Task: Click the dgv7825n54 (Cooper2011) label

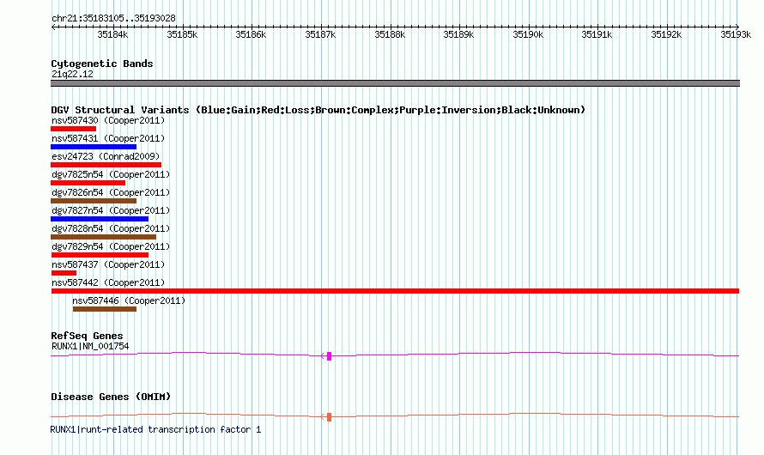Action: 111,174
